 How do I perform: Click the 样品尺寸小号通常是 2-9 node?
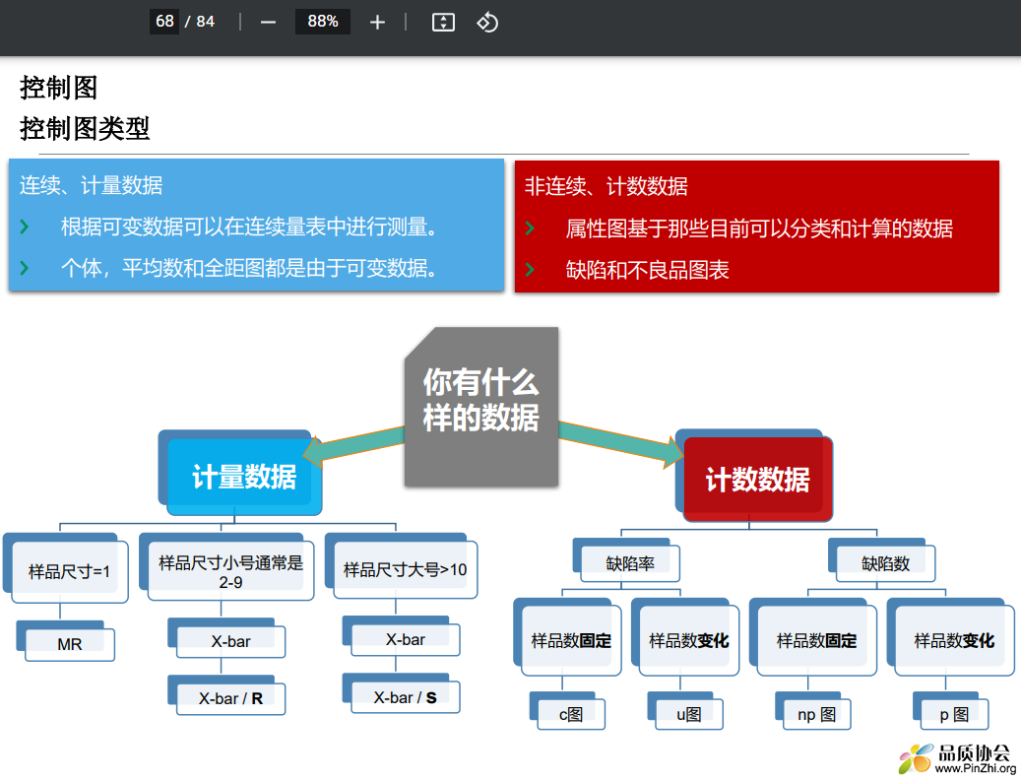[x=230, y=571]
